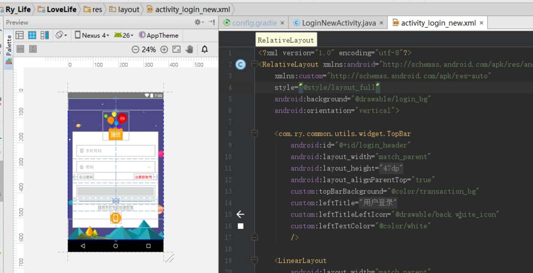Switch to the config.gradle tab
This screenshot has height=273, width=533.
coord(254,23)
